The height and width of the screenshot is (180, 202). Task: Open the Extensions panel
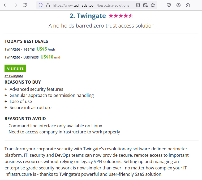point(188,5)
